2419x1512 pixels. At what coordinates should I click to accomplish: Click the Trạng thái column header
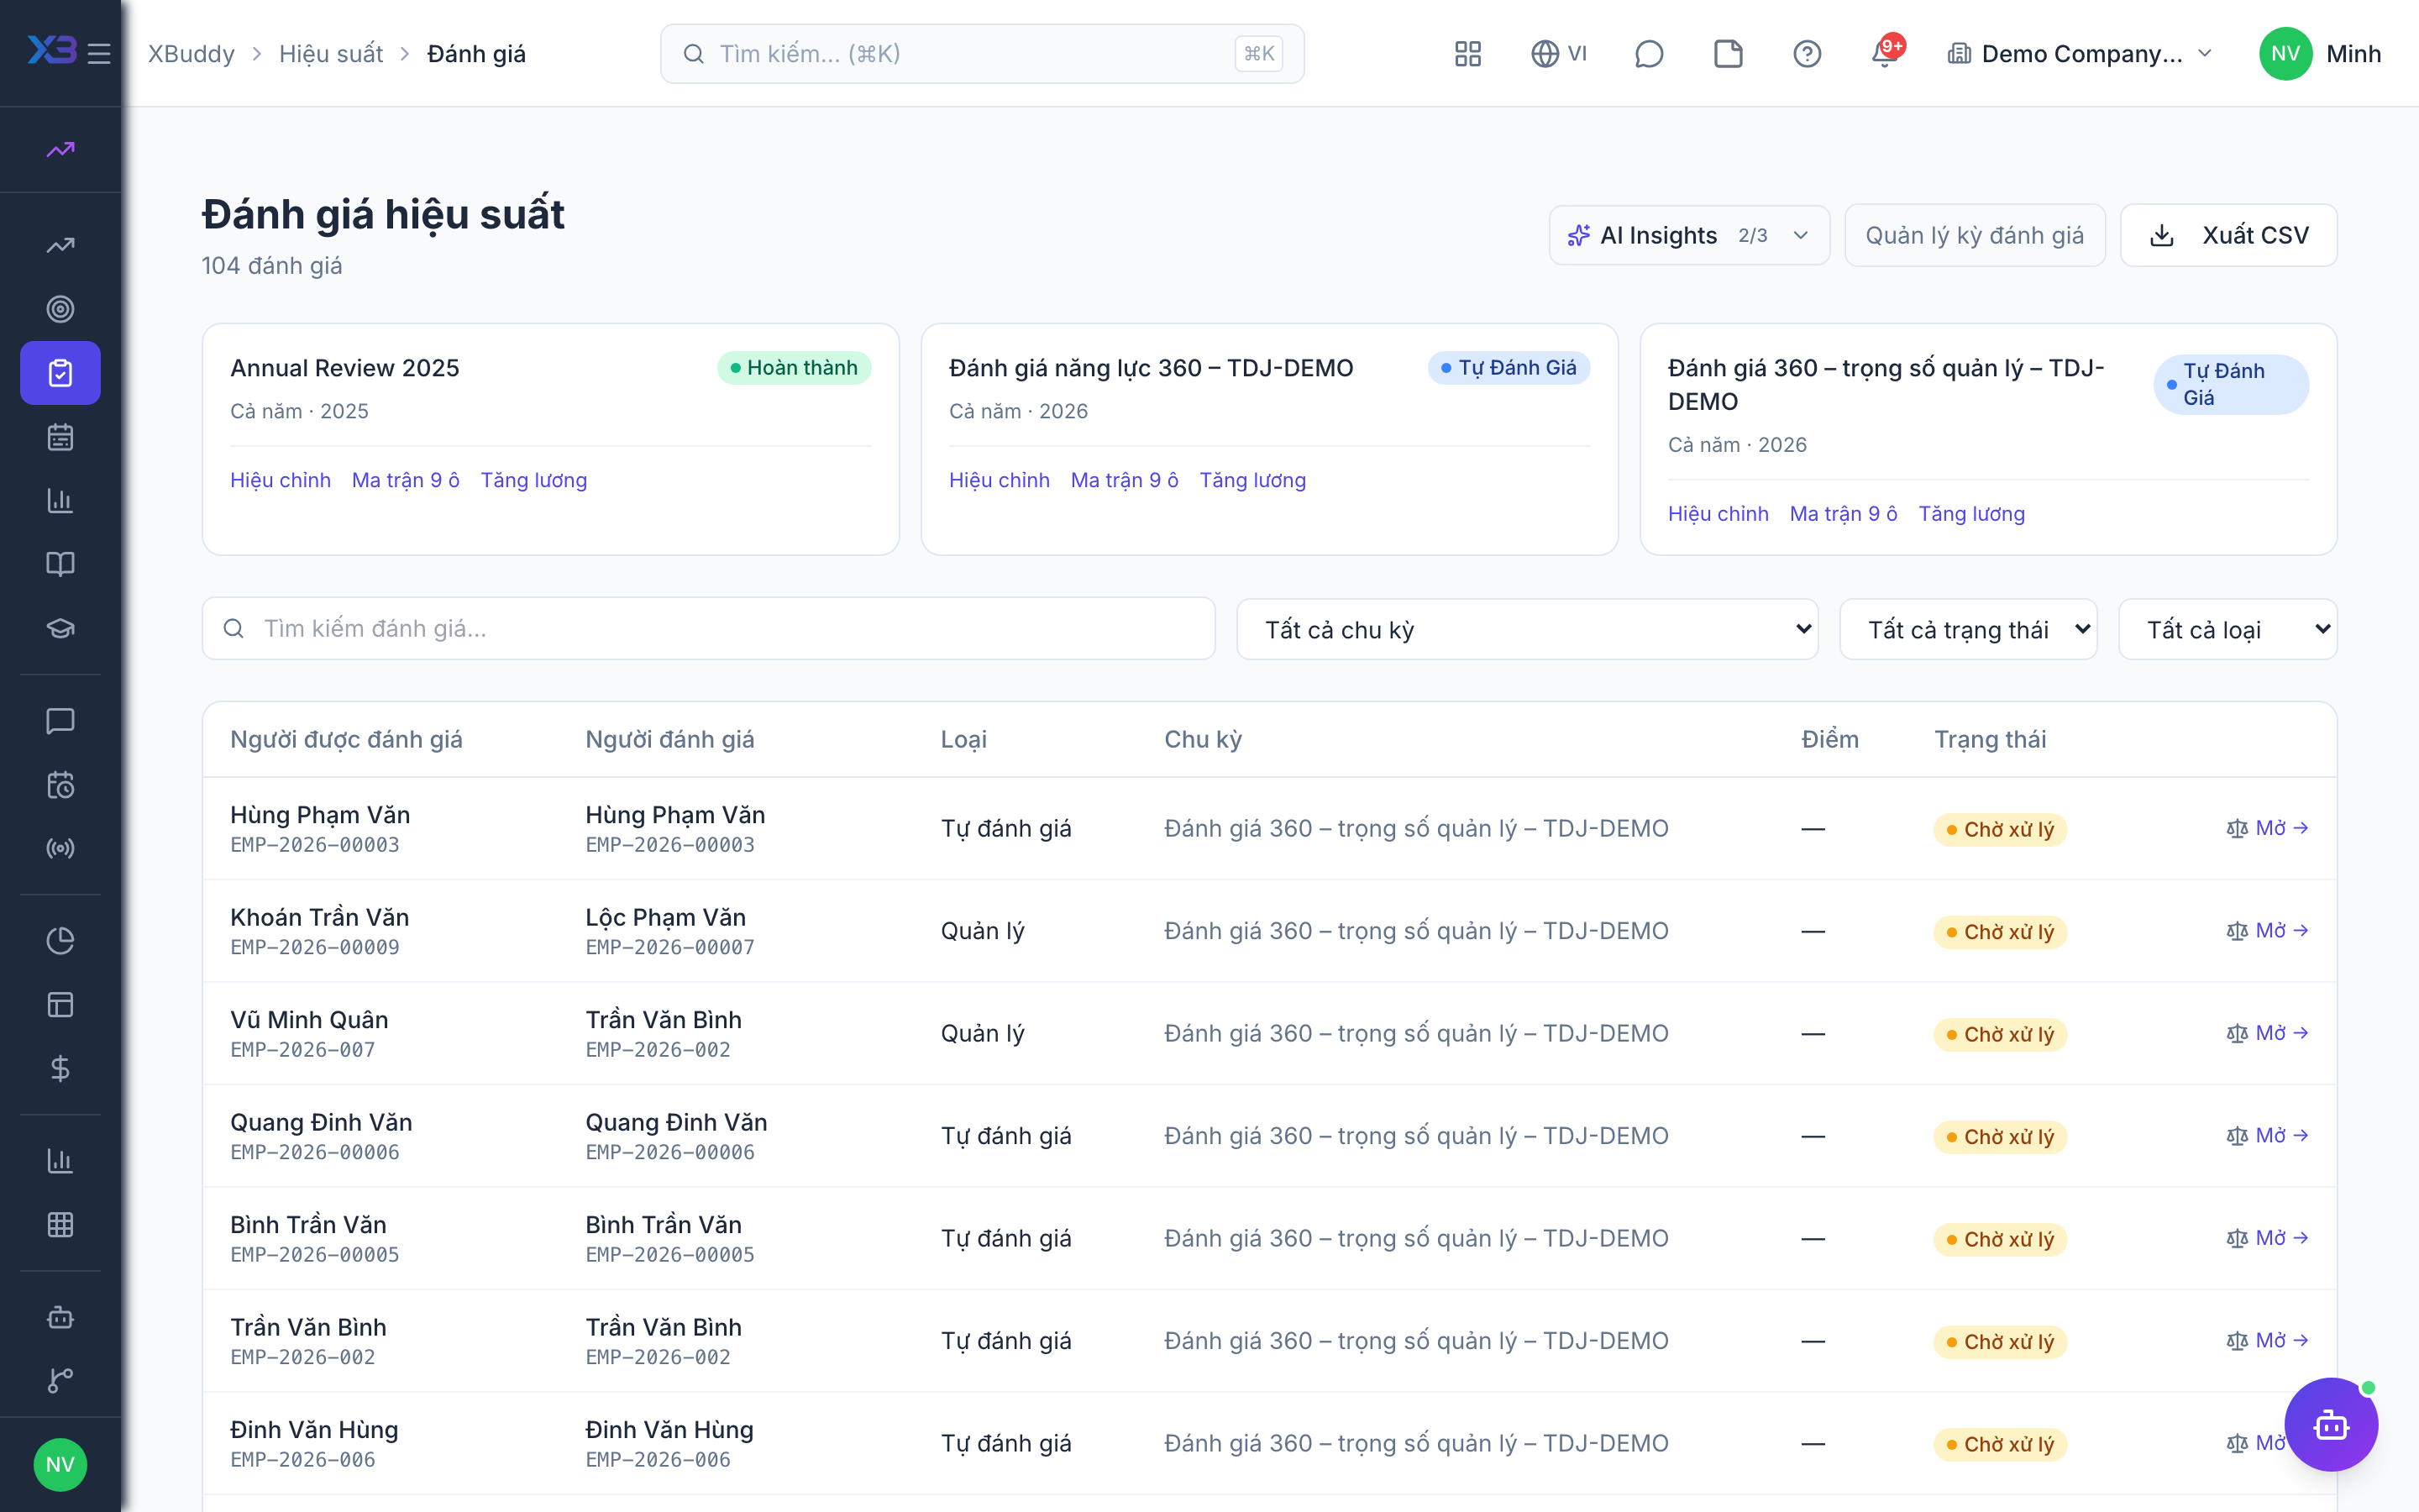[x=1989, y=739]
